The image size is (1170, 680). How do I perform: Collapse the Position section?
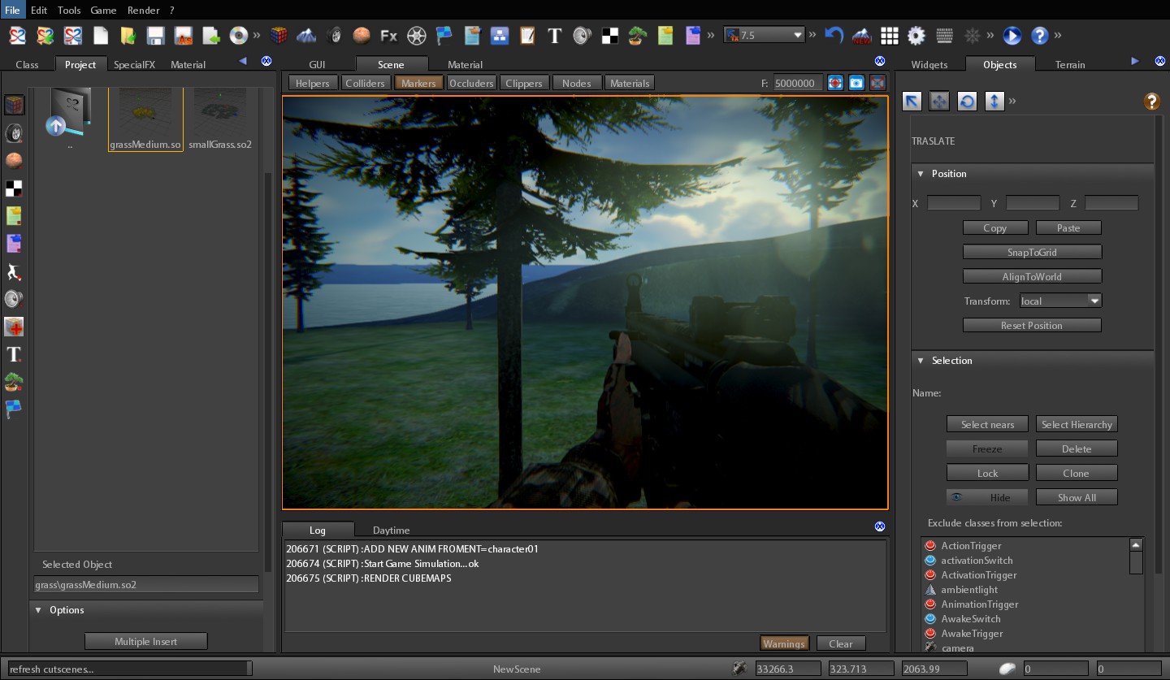pyautogui.click(x=921, y=174)
